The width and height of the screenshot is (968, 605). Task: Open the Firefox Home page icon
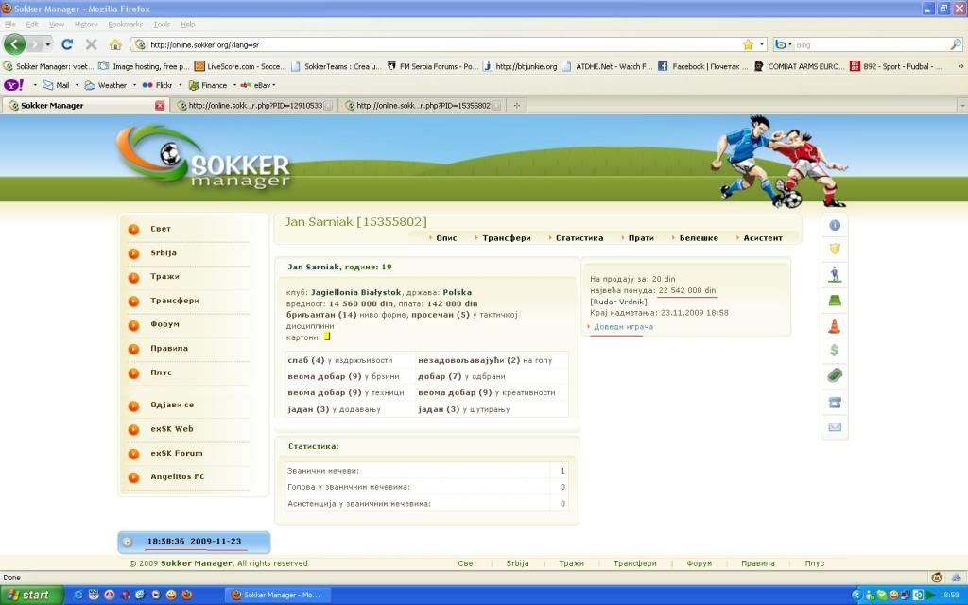(x=115, y=44)
